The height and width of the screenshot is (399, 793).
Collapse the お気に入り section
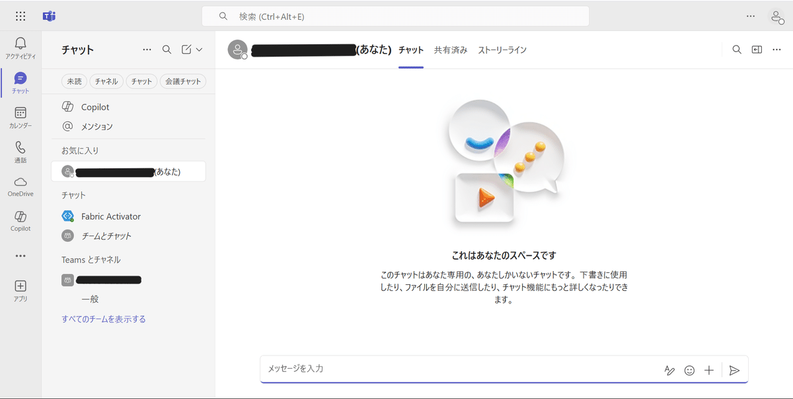80,150
